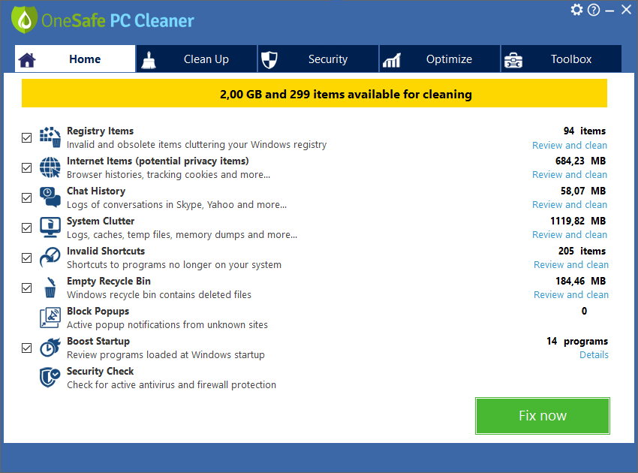This screenshot has width=638, height=473.
Task: Toggle the Chat History checkbox
Action: point(26,197)
